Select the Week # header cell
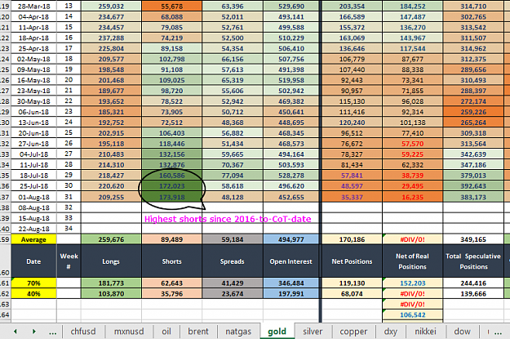The image size is (510, 339). click(x=69, y=261)
